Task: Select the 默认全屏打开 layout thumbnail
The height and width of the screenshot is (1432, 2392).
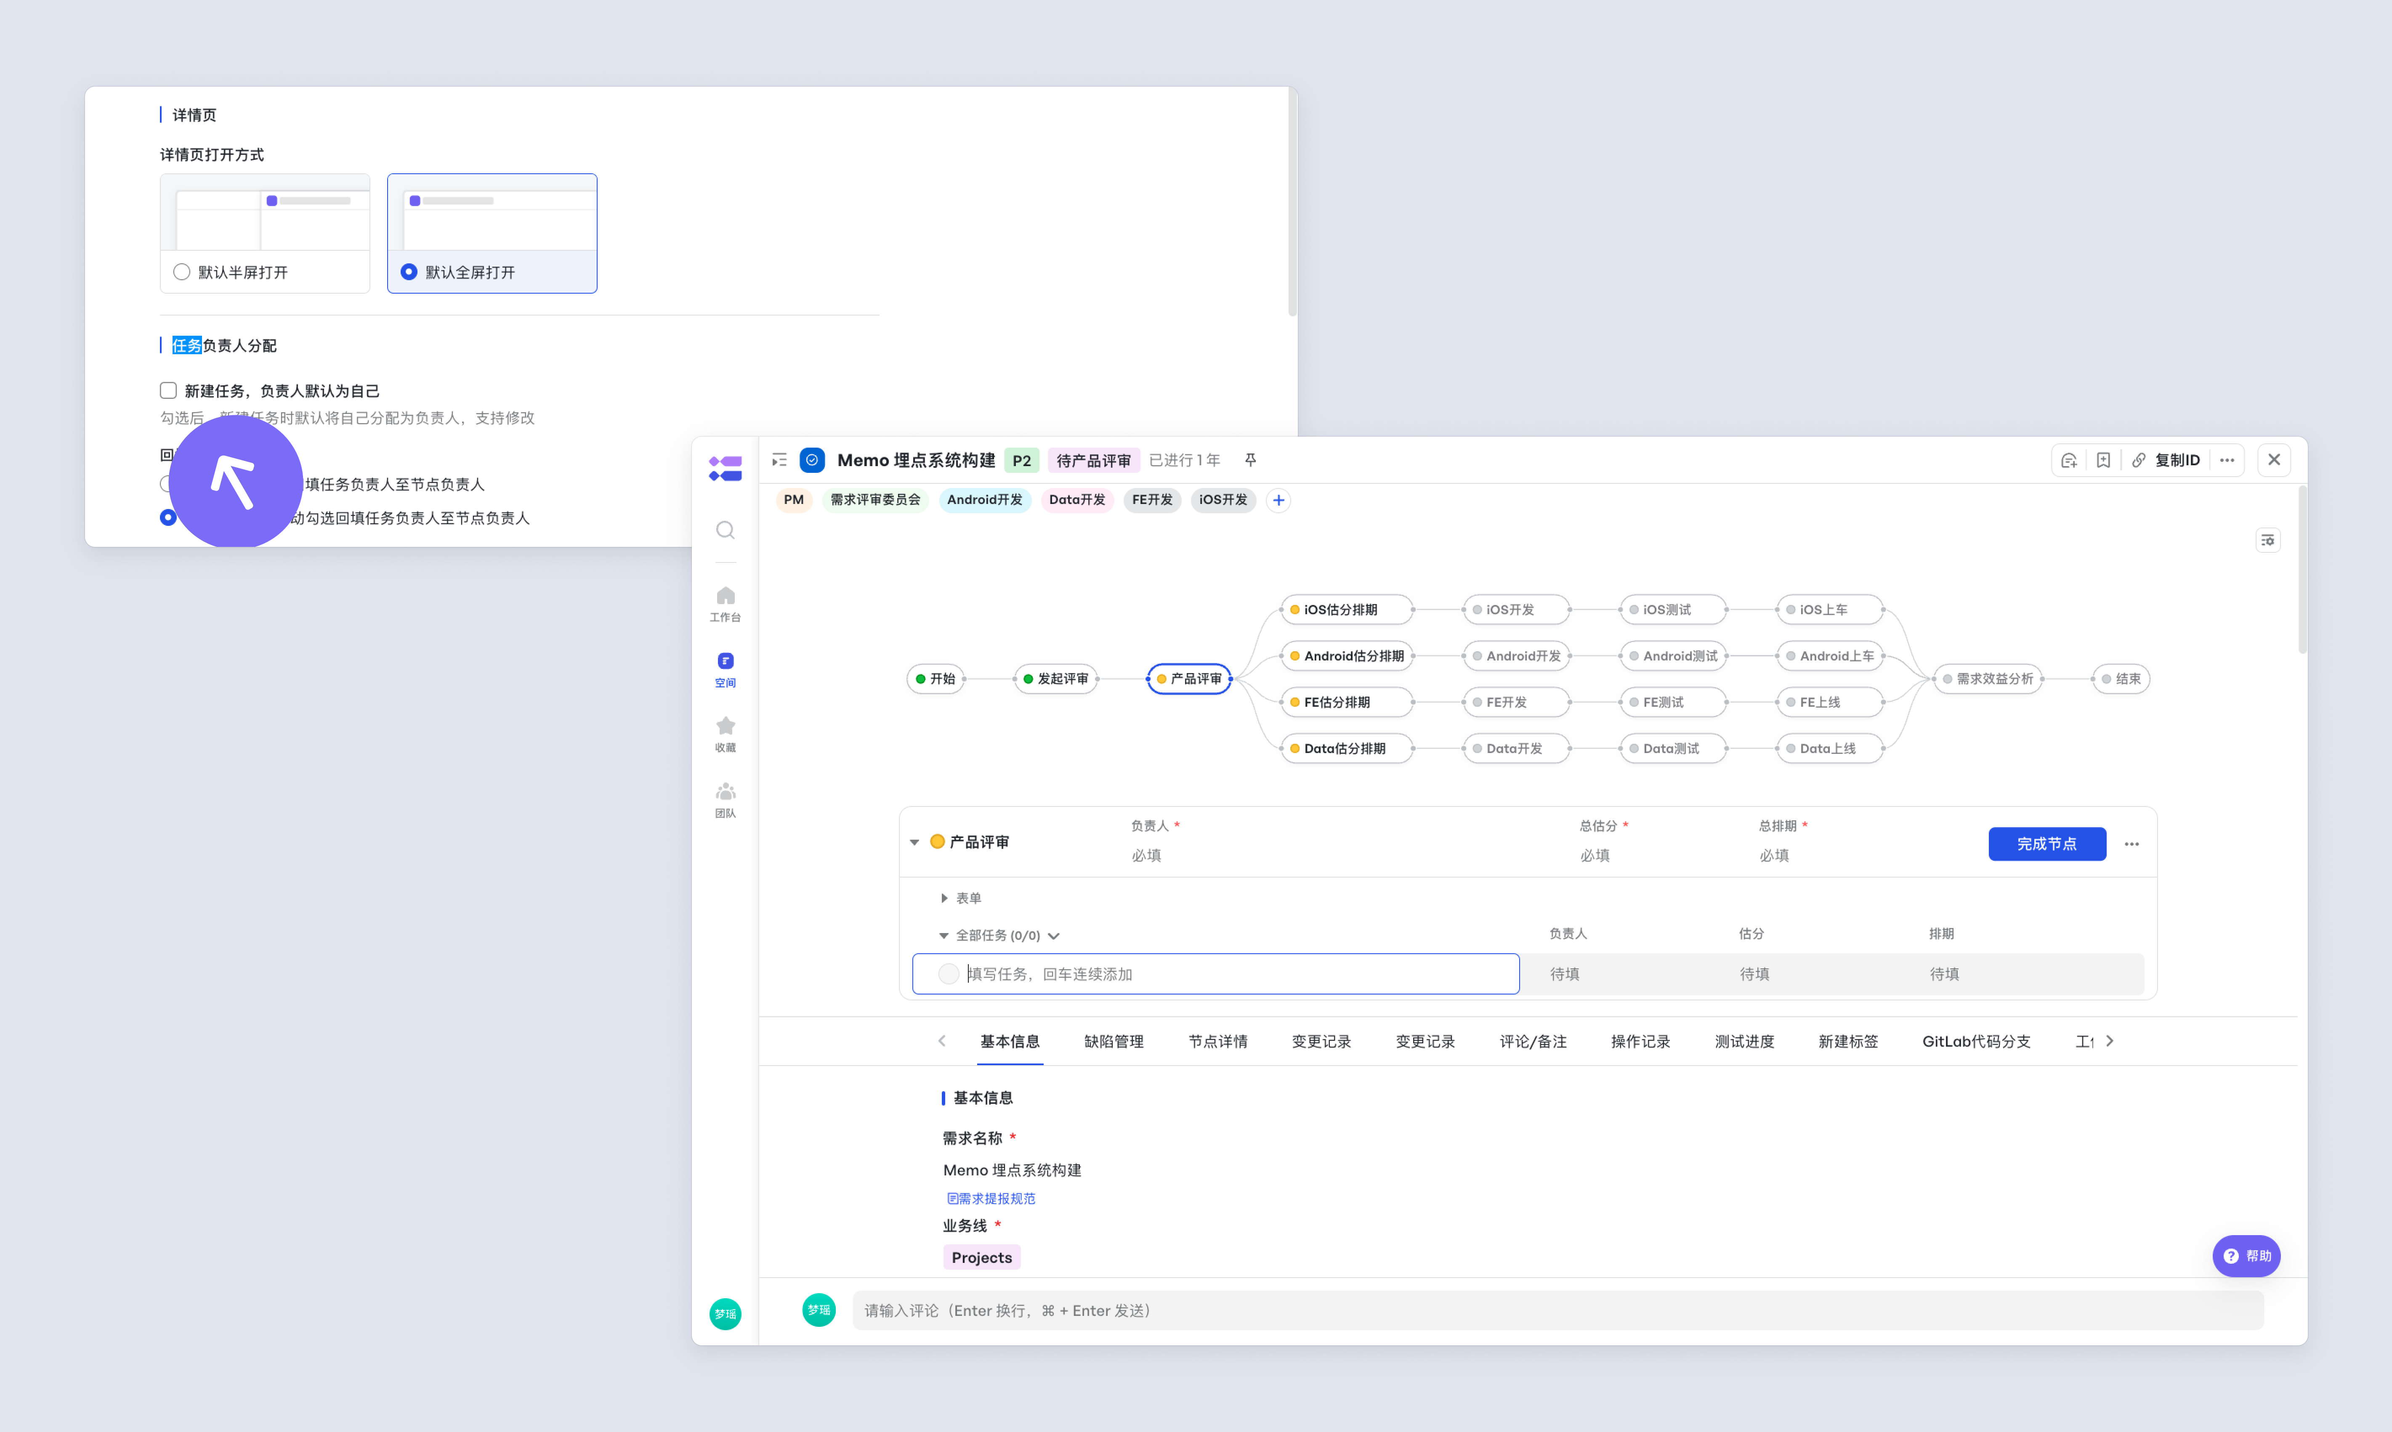Action: 492,213
